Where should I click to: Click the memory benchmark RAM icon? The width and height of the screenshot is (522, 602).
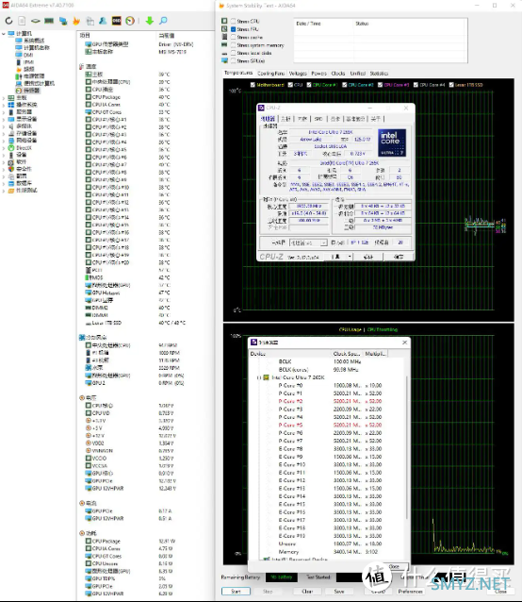coord(49,21)
